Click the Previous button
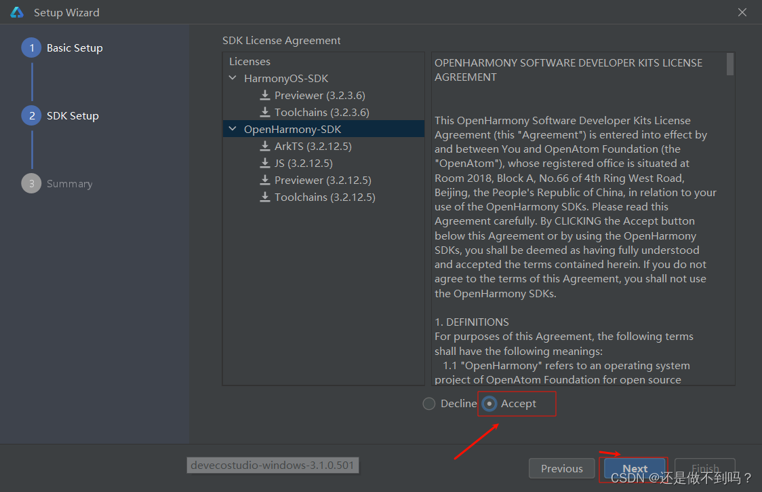 (562, 468)
